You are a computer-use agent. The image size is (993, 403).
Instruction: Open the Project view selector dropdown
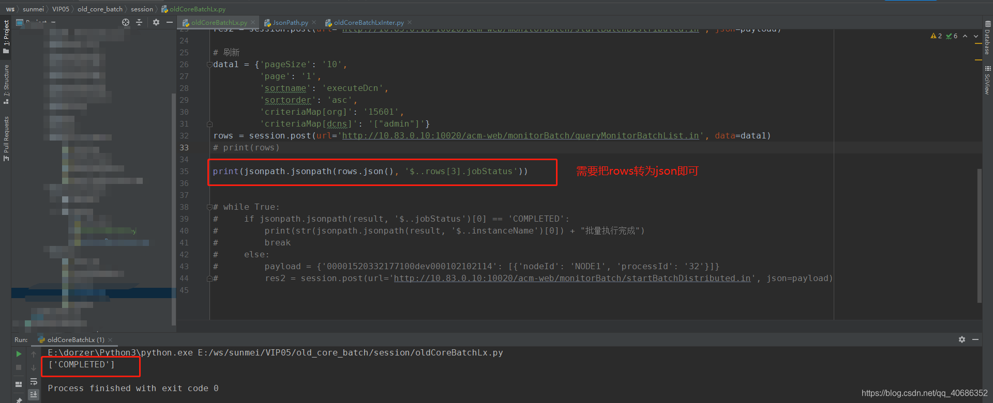pyautogui.click(x=36, y=22)
